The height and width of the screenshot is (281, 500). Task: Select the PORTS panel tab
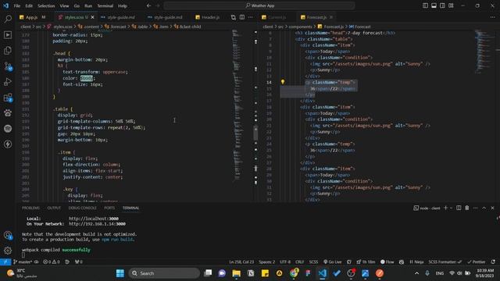click(x=109, y=208)
